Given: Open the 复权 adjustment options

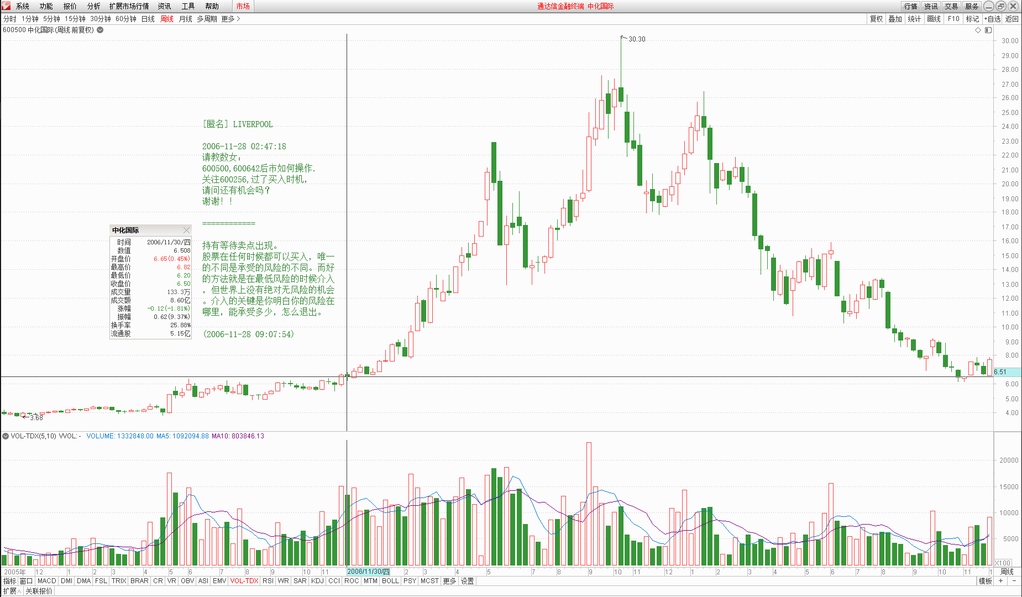Looking at the screenshot, I should click(x=876, y=19).
